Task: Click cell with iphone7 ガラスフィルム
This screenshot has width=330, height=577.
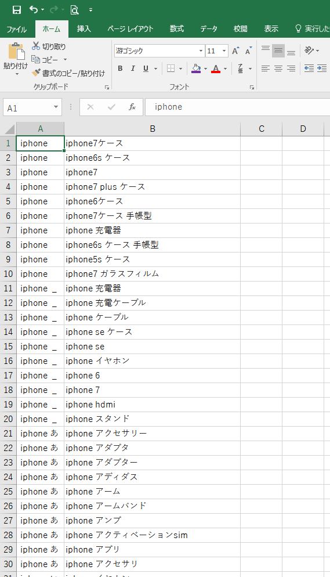Action: point(152,274)
